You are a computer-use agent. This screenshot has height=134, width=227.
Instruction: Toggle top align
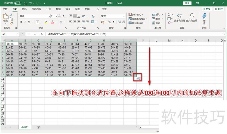(x=70, y=16)
